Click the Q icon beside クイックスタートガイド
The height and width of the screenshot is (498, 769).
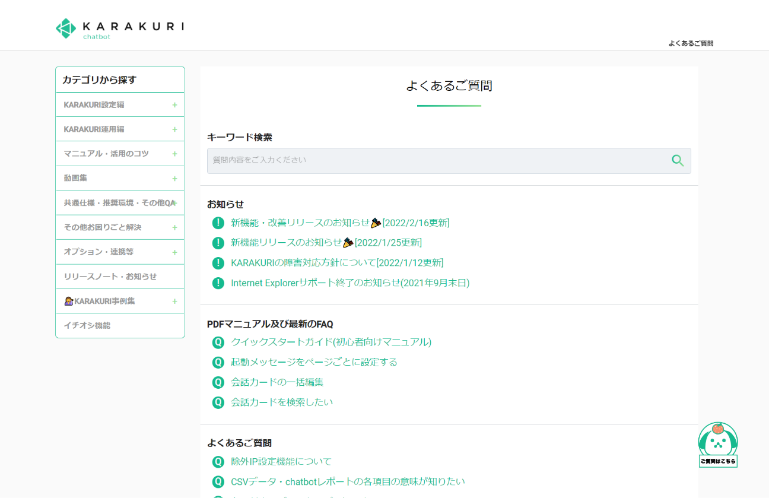[x=218, y=342]
